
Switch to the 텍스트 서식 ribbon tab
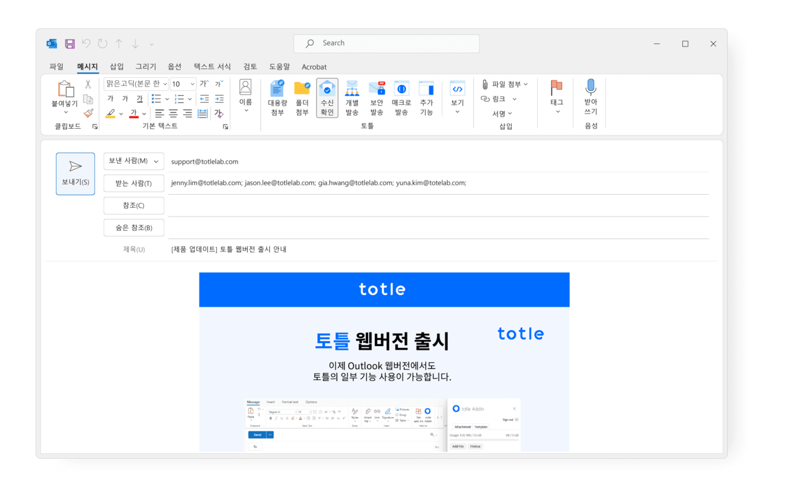[x=212, y=67]
